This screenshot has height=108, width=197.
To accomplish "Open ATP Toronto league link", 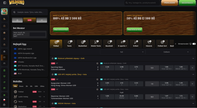I will click(31, 66).
